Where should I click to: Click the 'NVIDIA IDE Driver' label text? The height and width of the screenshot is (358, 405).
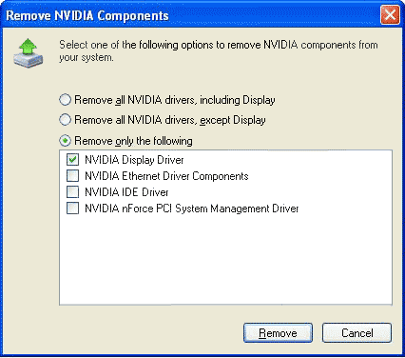click(x=126, y=192)
